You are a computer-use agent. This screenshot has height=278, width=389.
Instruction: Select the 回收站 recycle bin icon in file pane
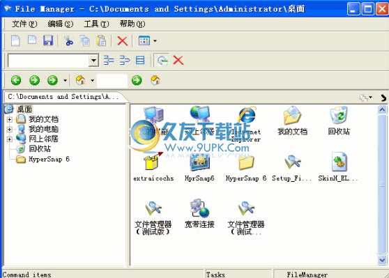(x=339, y=115)
